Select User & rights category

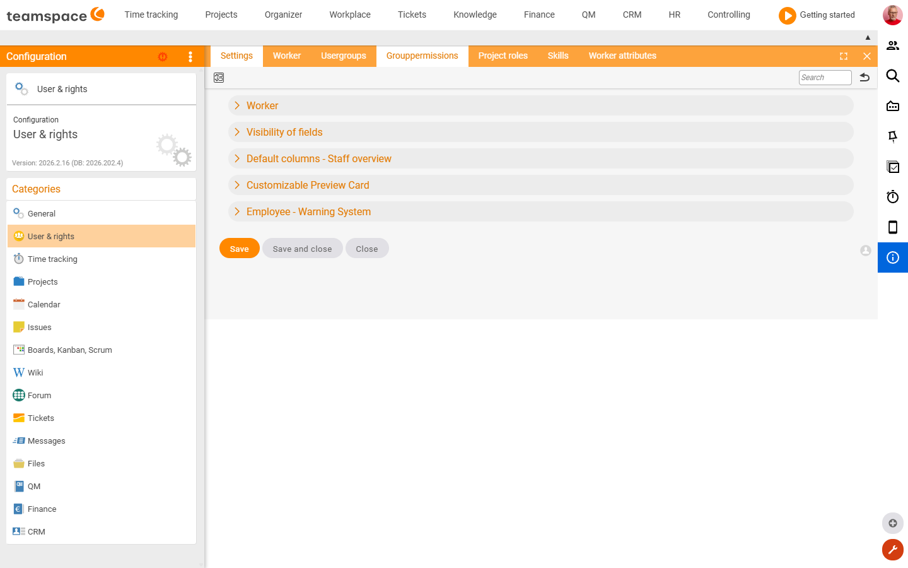102,236
